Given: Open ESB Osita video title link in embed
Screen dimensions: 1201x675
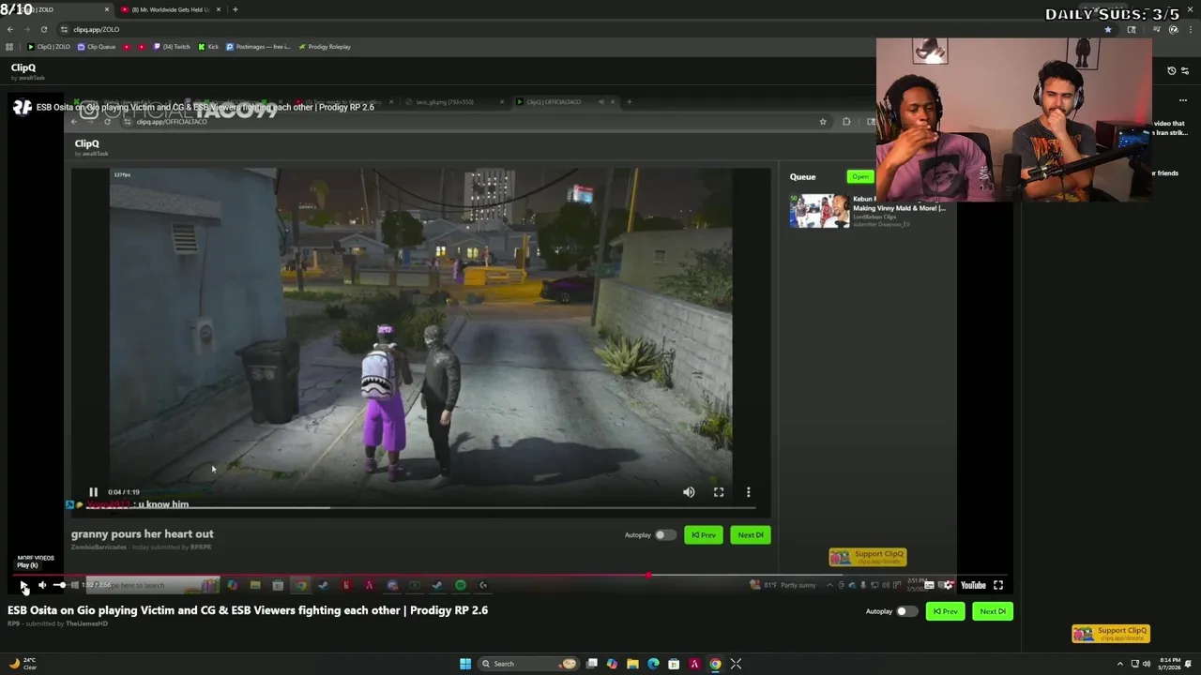Looking at the screenshot, I should (x=205, y=107).
